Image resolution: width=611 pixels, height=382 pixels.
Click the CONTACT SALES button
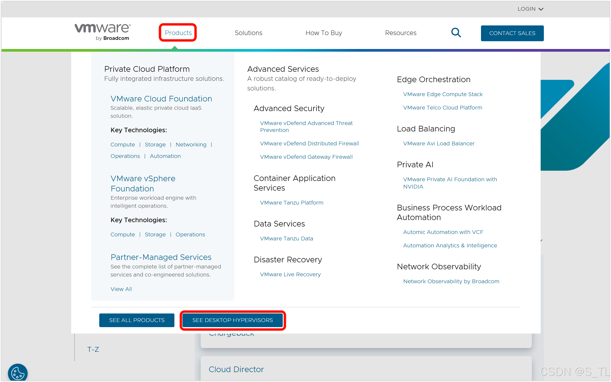click(x=512, y=33)
